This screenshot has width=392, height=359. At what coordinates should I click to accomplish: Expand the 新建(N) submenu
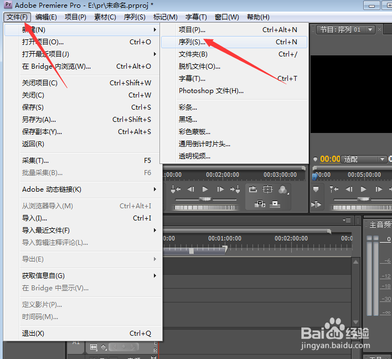(x=82, y=30)
